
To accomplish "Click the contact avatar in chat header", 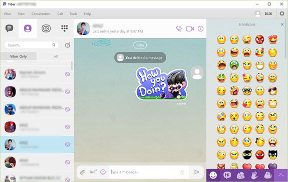I will 83,28.
